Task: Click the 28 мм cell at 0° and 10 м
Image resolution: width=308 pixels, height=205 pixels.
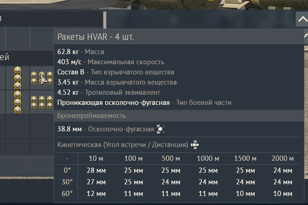Action: coord(96,171)
